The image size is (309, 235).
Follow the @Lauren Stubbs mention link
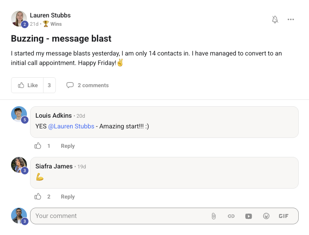pos(71,126)
